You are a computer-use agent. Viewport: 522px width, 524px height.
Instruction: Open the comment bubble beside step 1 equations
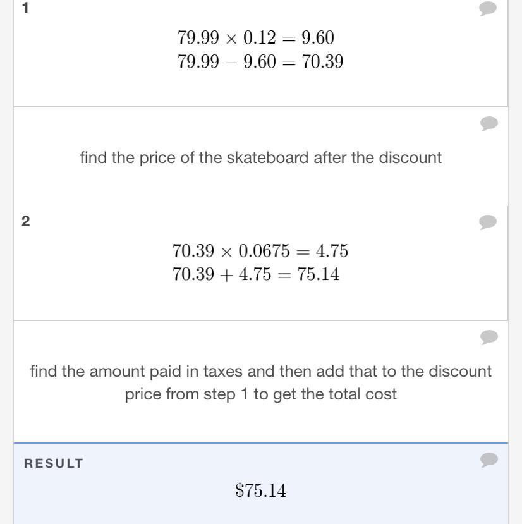click(x=489, y=9)
